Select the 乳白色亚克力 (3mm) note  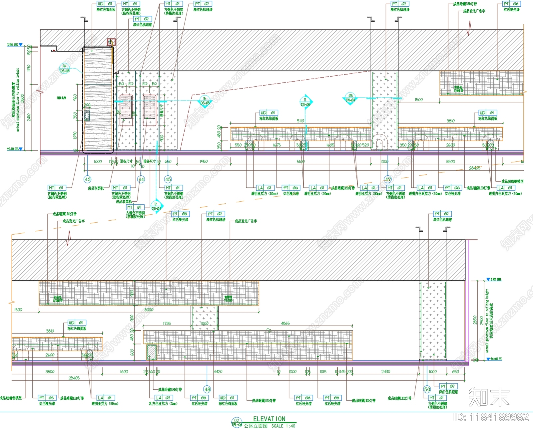163,404
